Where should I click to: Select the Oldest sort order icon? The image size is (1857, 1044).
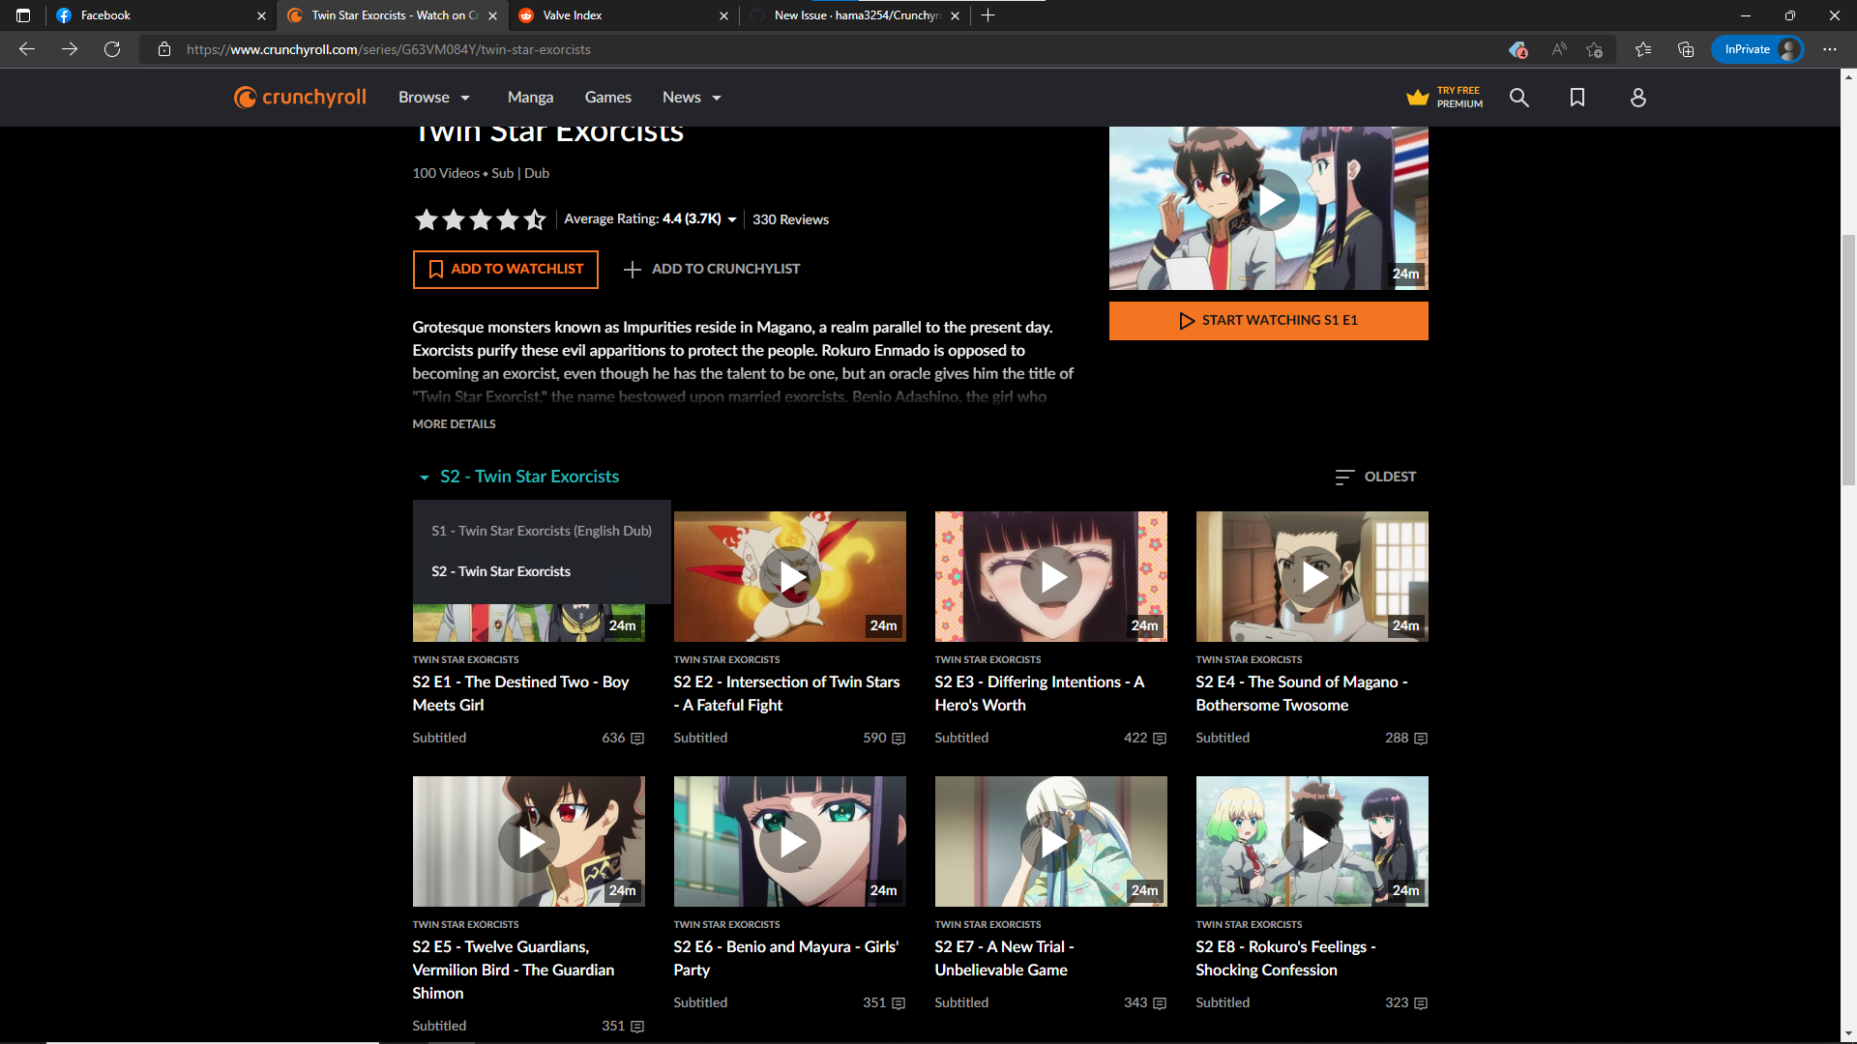[x=1344, y=476]
